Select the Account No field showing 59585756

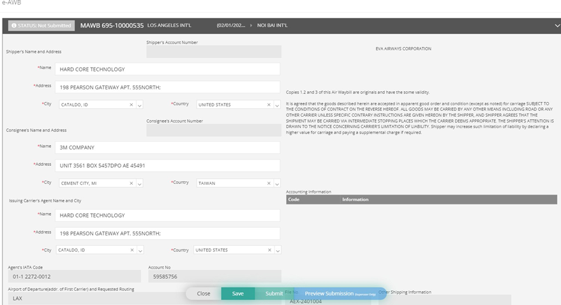point(213,277)
